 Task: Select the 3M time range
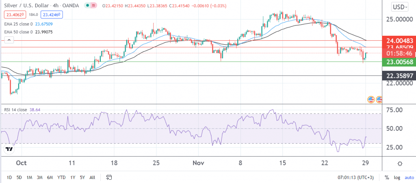[x=40, y=177]
